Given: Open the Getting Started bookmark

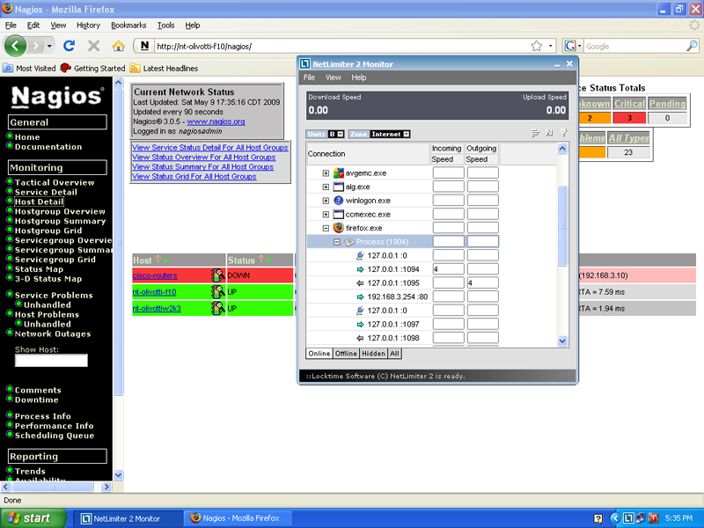Looking at the screenshot, I should (x=93, y=69).
